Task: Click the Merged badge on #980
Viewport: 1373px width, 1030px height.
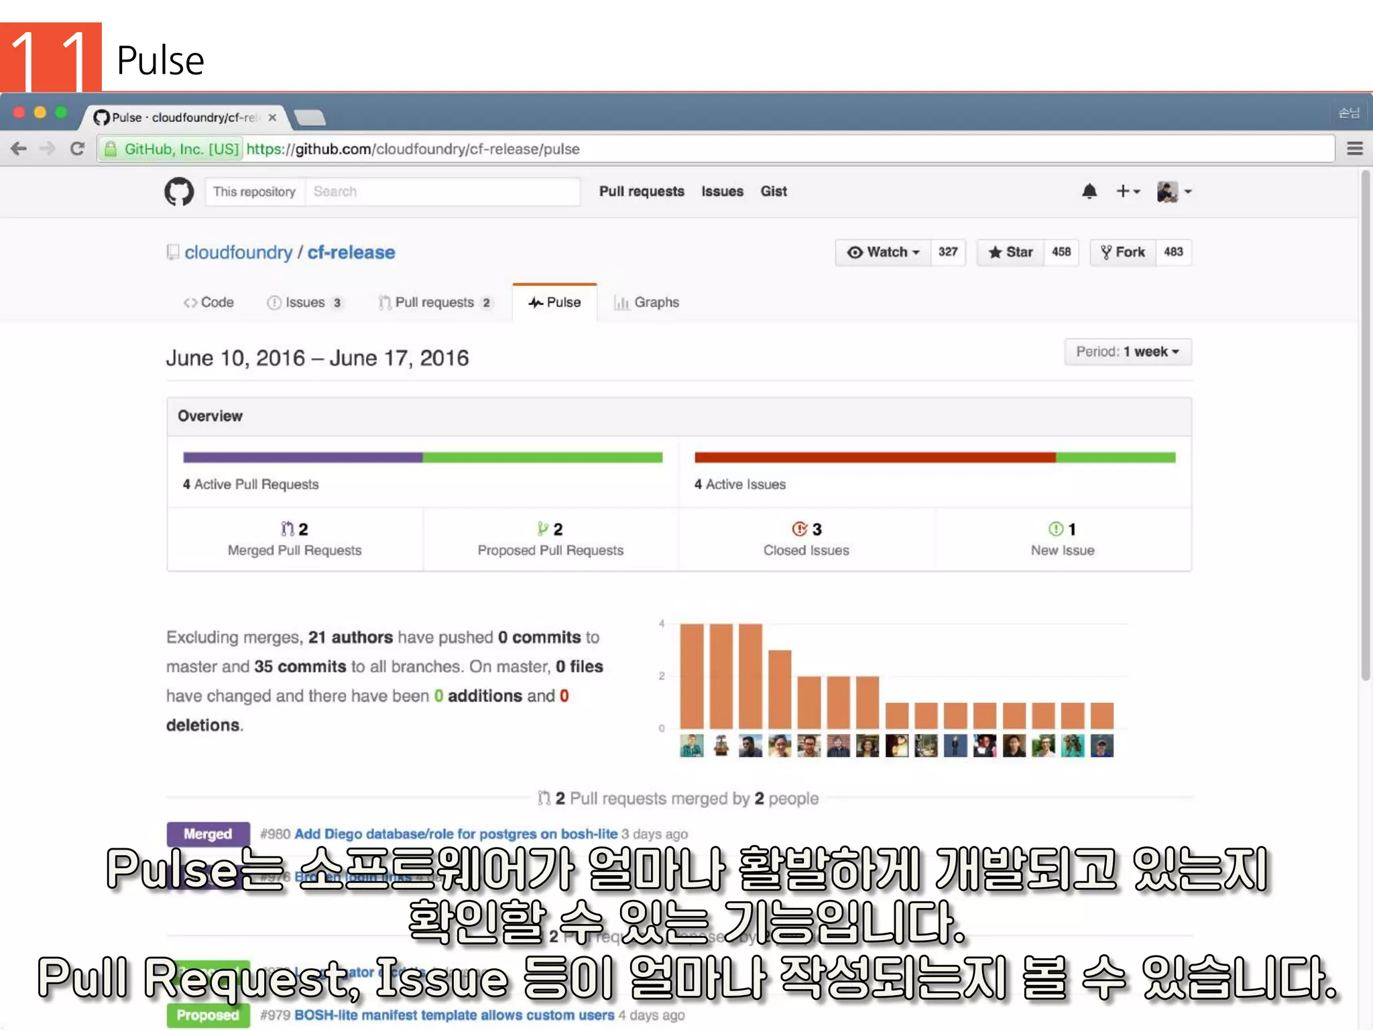Action: click(208, 834)
